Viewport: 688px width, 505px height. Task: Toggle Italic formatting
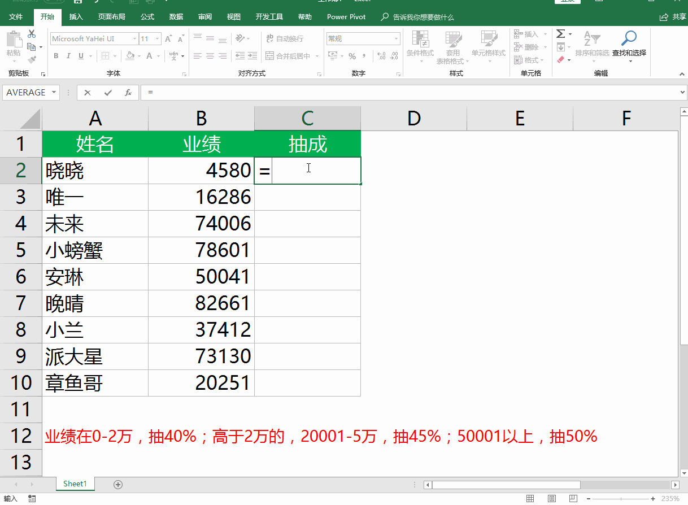coord(68,56)
